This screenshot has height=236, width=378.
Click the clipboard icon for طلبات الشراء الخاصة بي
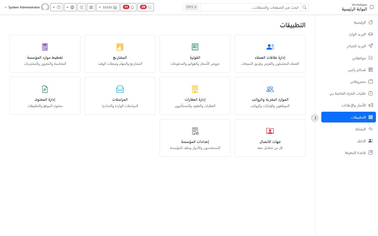[x=371, y=93]
